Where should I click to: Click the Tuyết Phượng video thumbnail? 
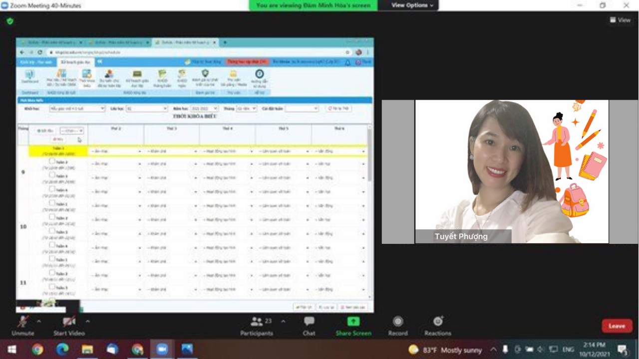(x=512, y=172)
